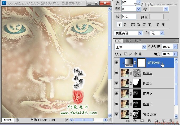Viewport: 180px width, 125px height.
Task: Hide the 背景 副本 layer
Action: tap(116, 114)
